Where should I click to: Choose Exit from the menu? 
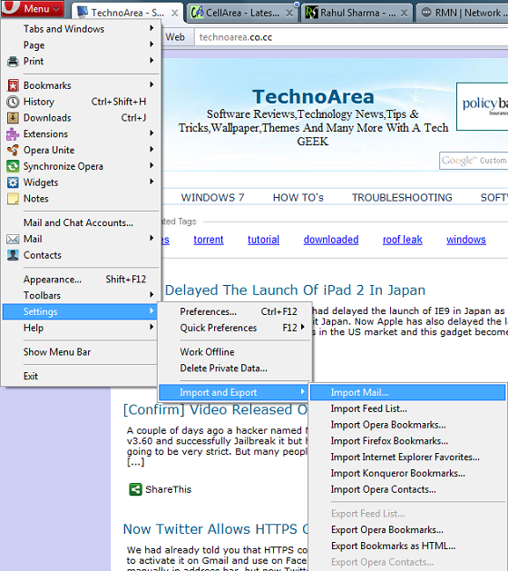click(31, 376)
